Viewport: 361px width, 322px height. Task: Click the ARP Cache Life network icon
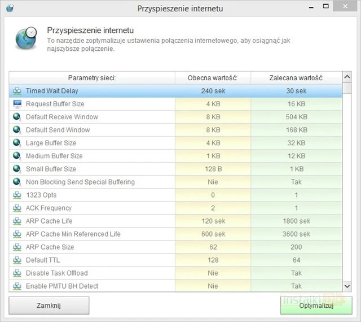pyautogui.click(x=17, y=221)
